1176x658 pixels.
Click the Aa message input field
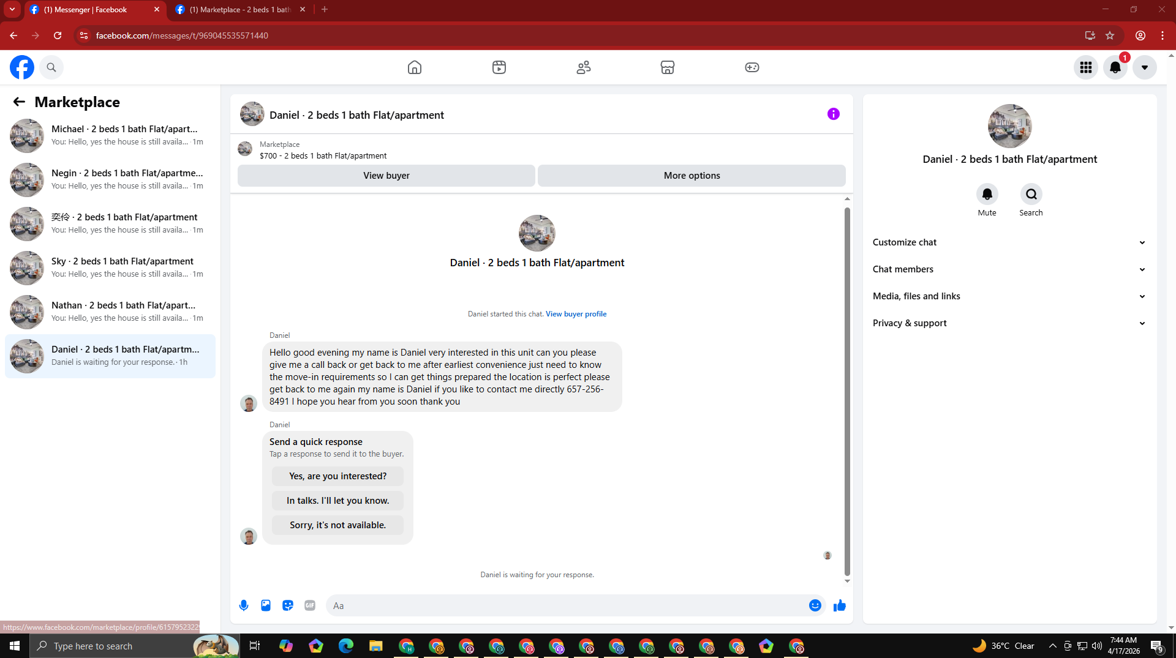click(x=567, y=605)
